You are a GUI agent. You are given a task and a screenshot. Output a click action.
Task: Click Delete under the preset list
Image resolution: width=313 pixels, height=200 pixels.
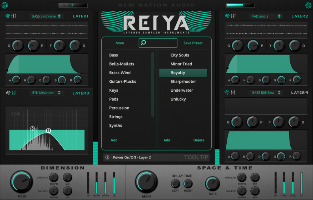pyautogui.click(x=199, y=140)
